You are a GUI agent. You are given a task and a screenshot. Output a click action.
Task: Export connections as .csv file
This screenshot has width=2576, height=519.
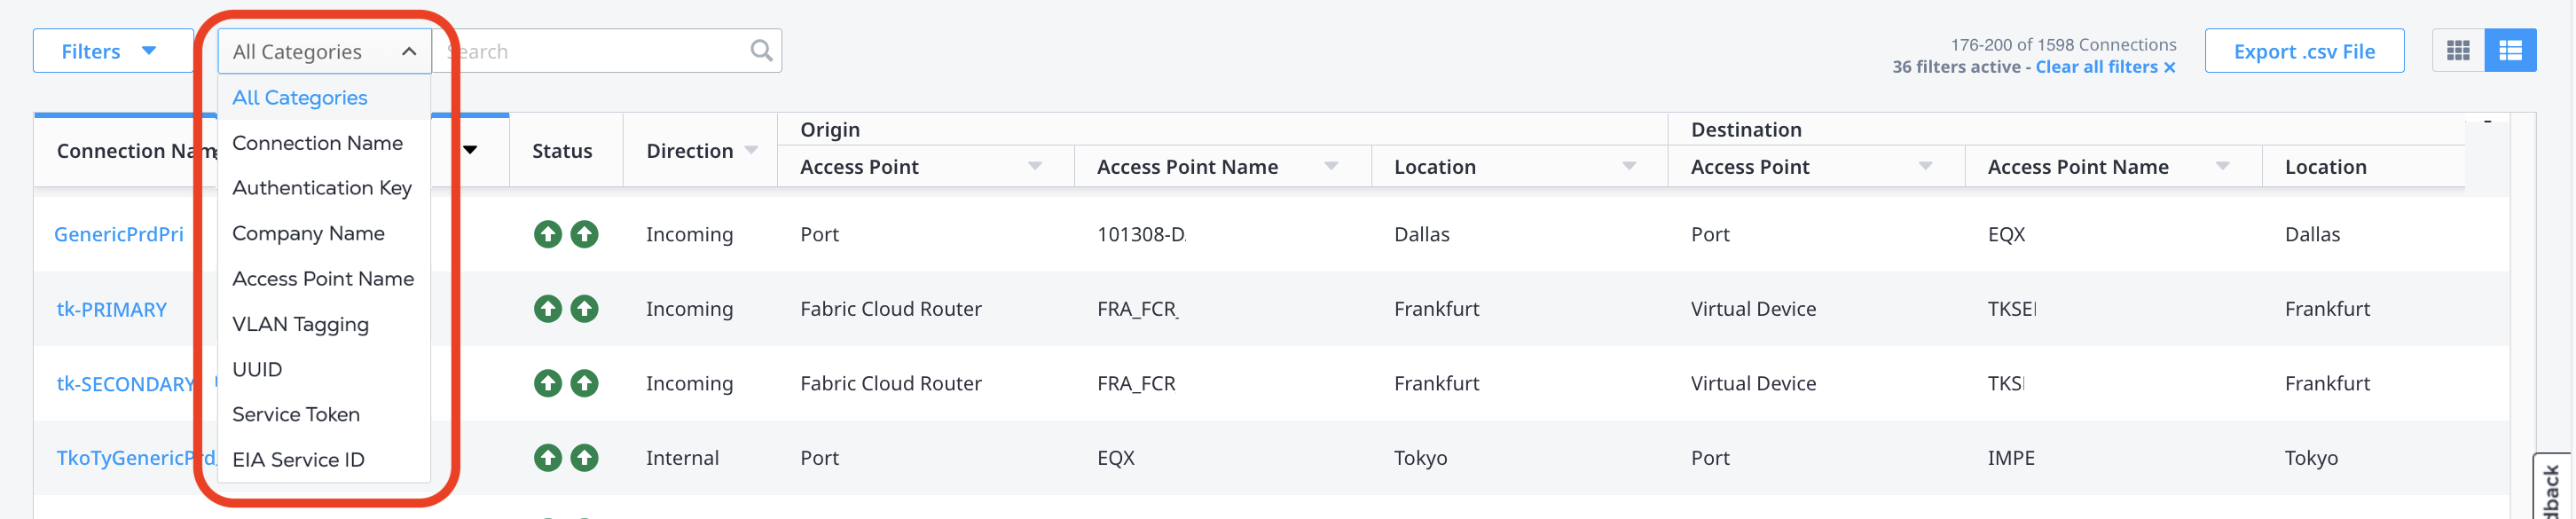(2304, 51)
